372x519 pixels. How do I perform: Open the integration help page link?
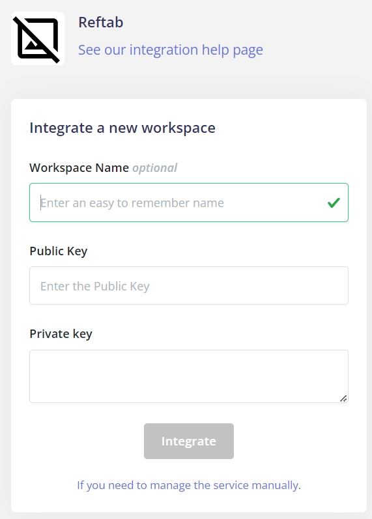click(x=170, y=50)
